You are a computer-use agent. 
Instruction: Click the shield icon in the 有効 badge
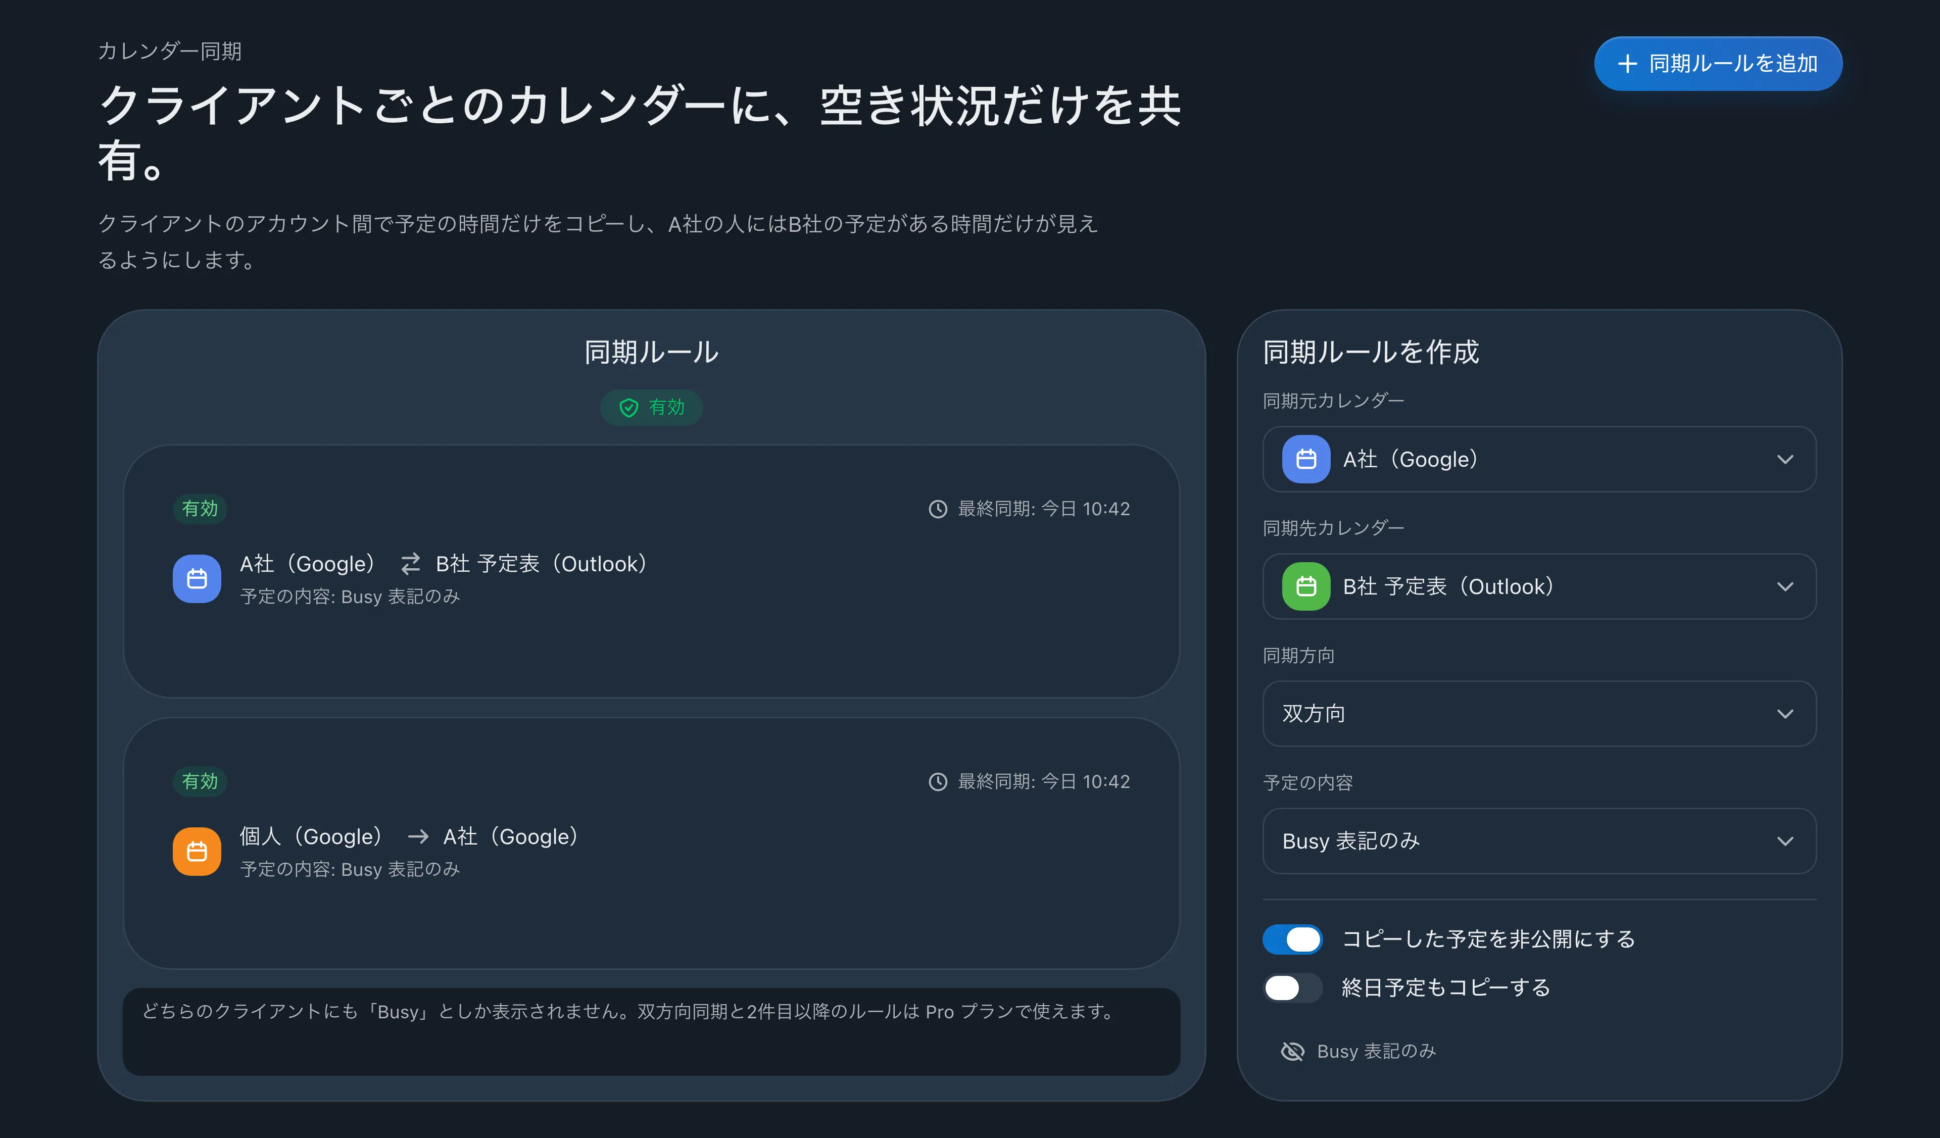click(628, 408)
